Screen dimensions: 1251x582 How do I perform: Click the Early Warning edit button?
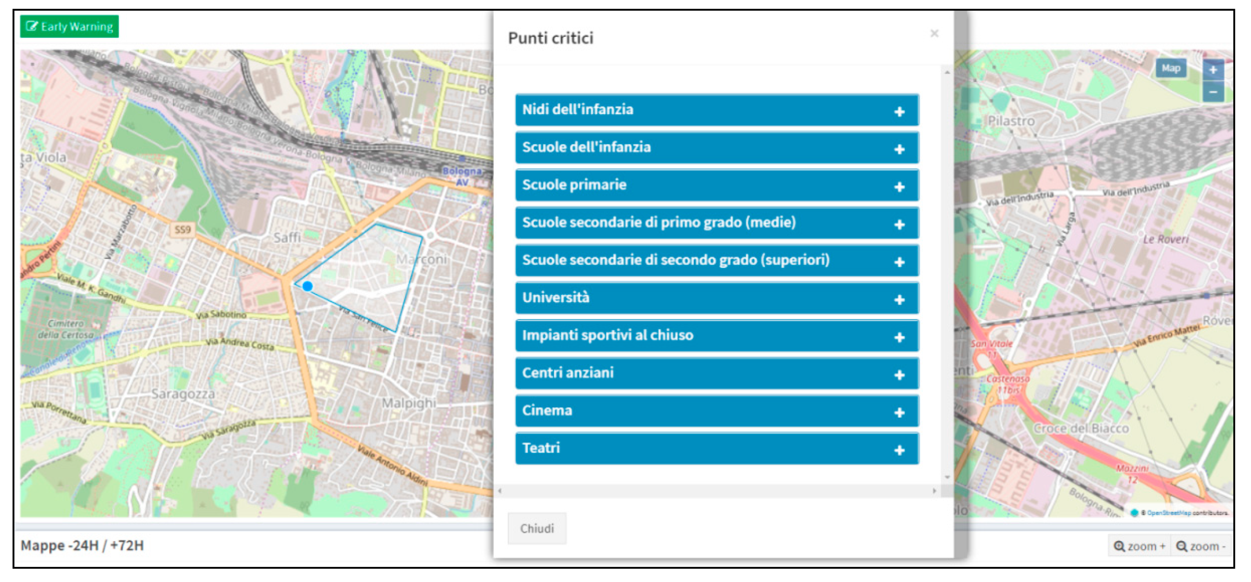coord(70,26)
